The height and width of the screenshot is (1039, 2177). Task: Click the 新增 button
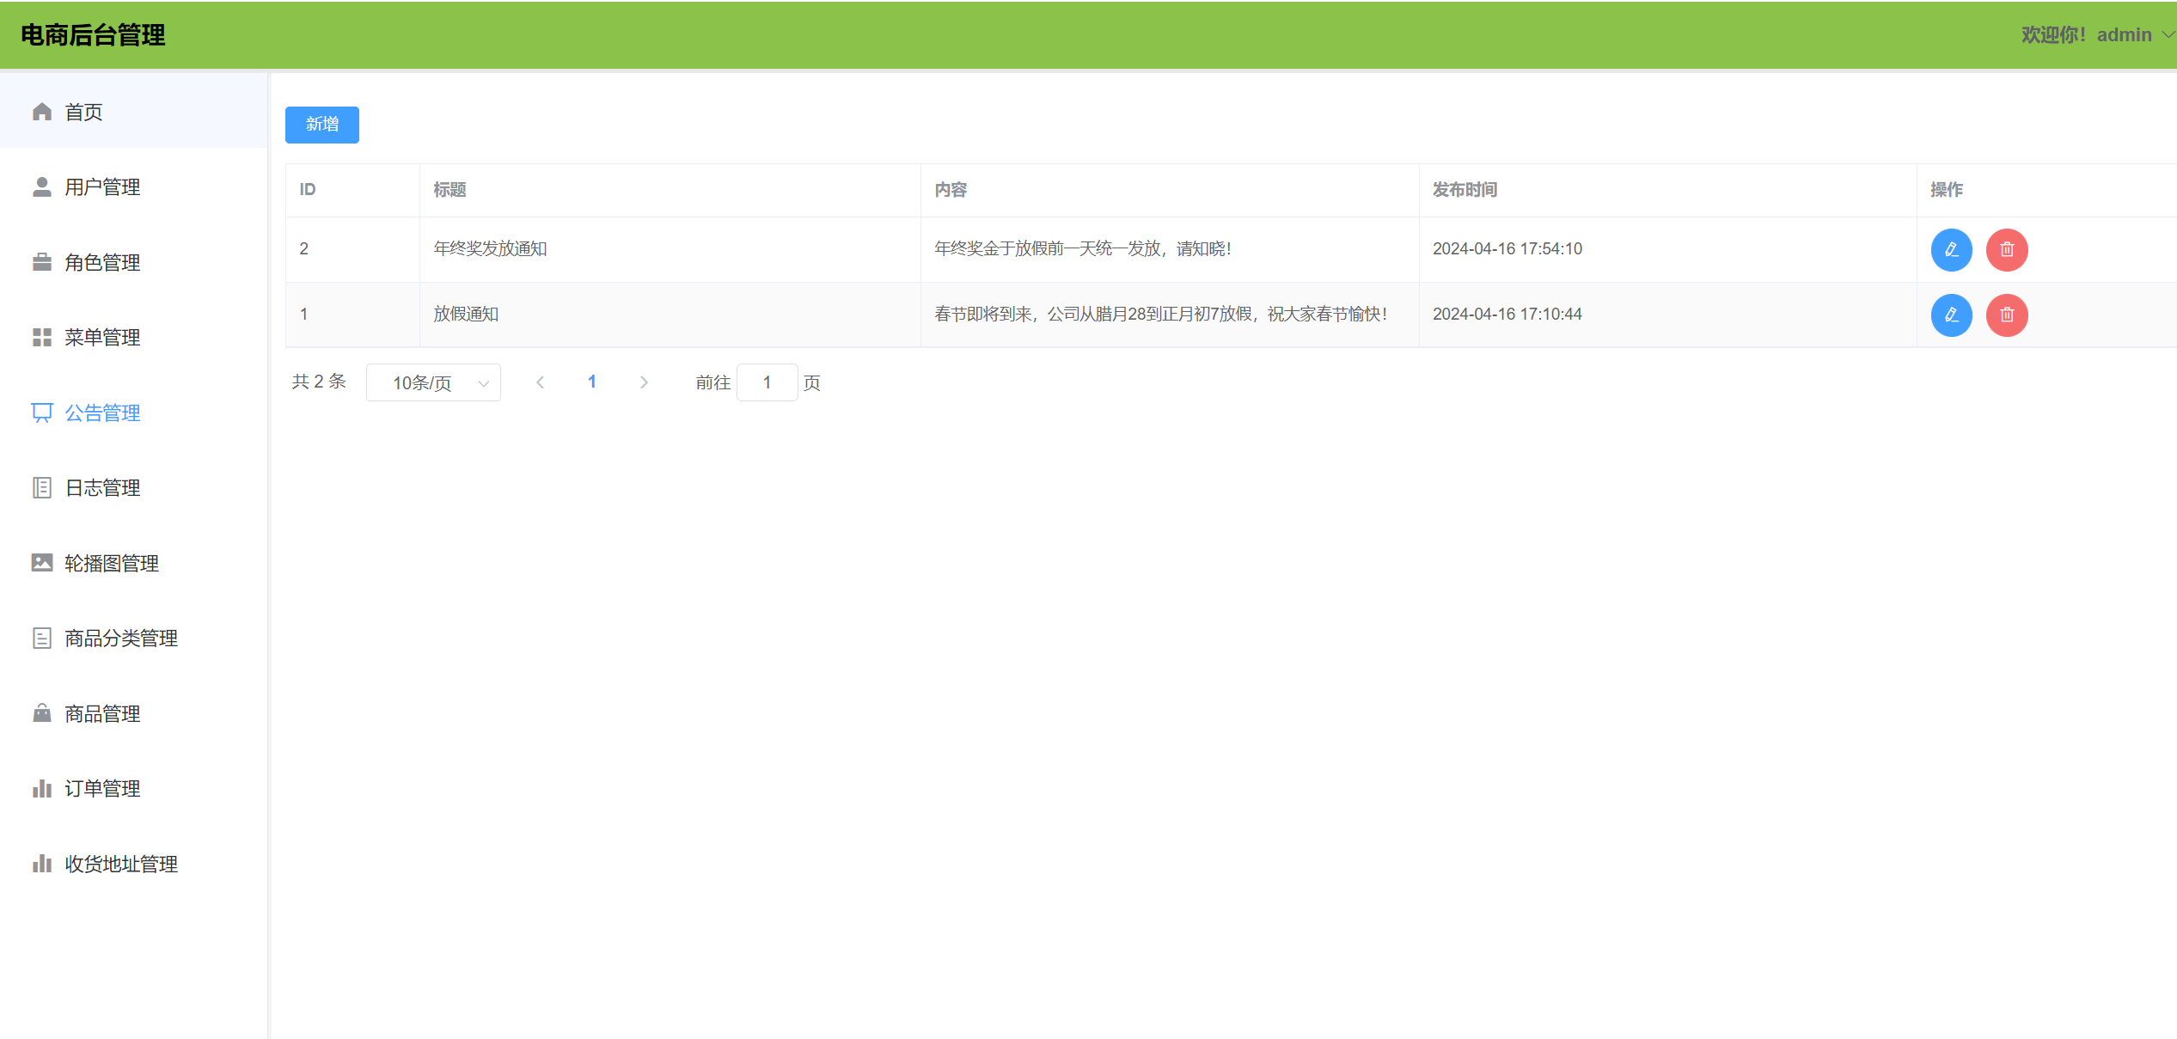point(321,125)
